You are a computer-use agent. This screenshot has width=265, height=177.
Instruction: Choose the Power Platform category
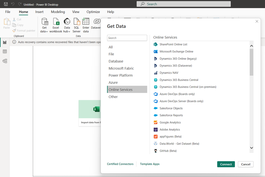pyautogui.click(x=127, y=75)
